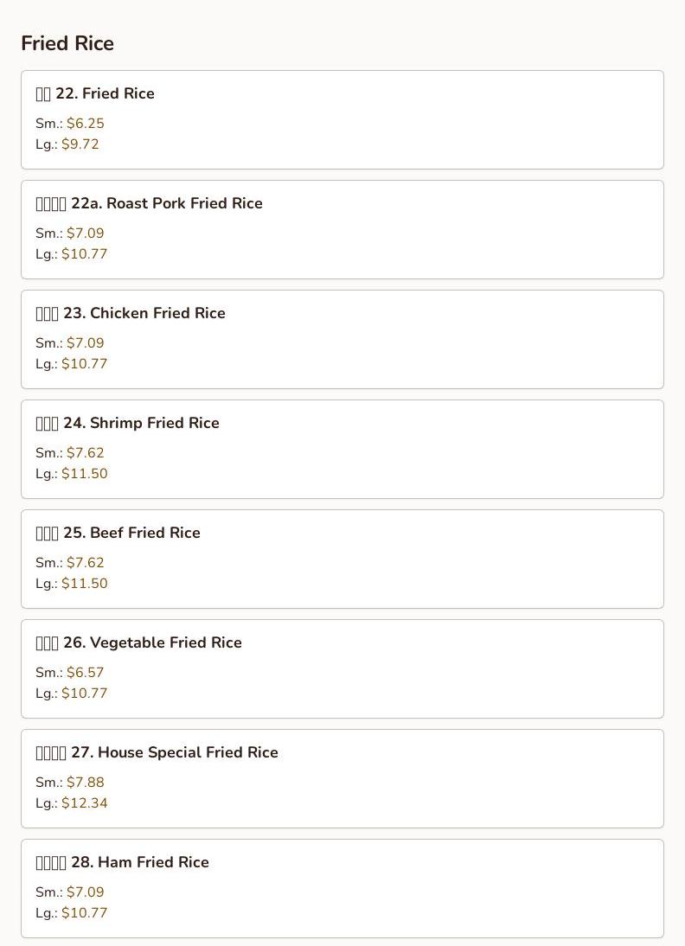Pick the $9.72 large plain Fried Rice price
This screenshot has width=685, height=946.
click(80, 144)
